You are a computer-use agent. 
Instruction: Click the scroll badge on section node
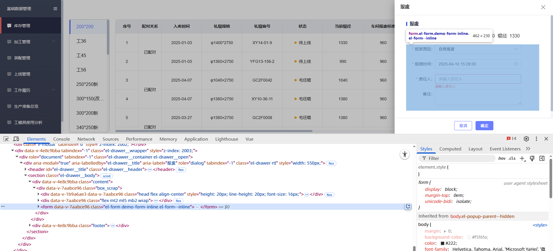pyautogui.click(x=107, y=176)
